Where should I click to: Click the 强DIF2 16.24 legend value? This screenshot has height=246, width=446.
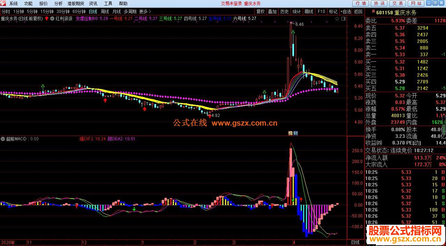click(92, 139)
